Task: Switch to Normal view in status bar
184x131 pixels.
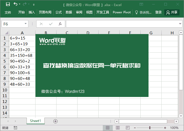Action: tap(108, 128)
